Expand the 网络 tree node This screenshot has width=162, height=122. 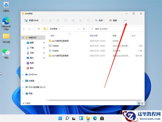23,94
